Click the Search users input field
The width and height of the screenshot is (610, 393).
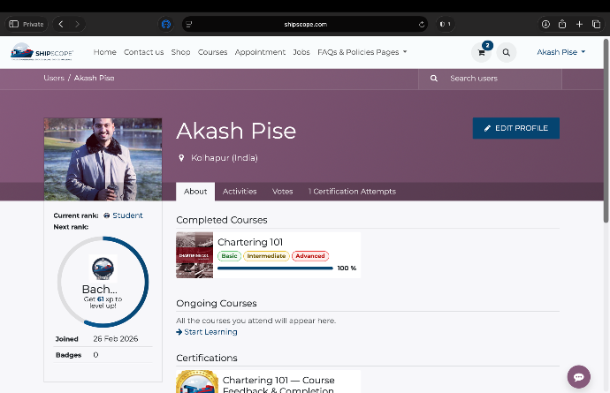pyautogui.click(x=499, y=79)
